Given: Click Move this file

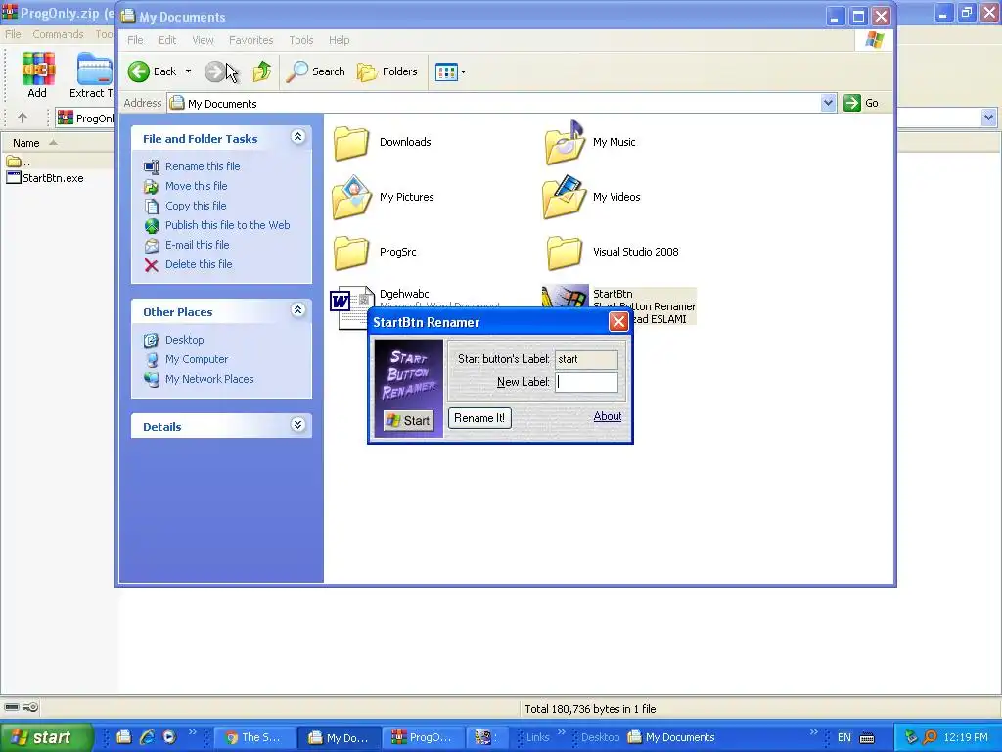Looking at the screenshot, I should pyautogui.click(x=196, y=186).
